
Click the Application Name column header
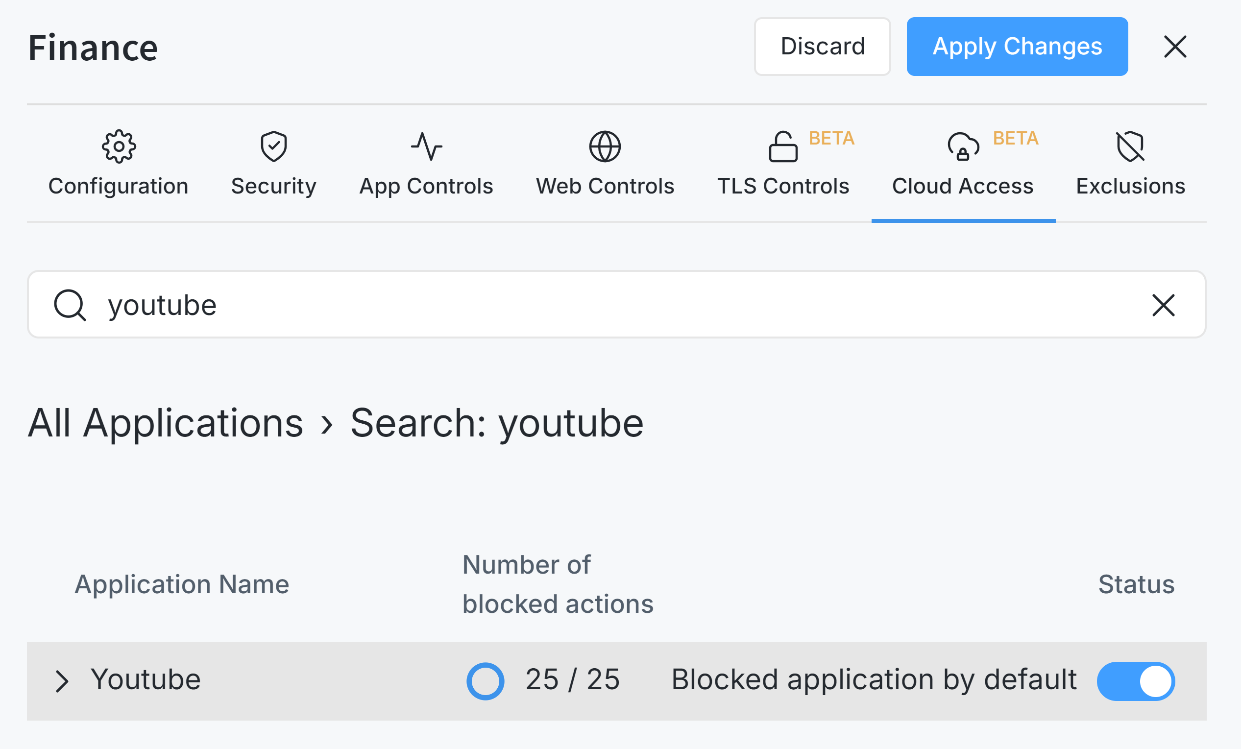click(182, 585)
